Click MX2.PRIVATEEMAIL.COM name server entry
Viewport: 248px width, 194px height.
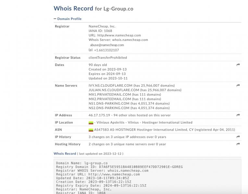125,99
